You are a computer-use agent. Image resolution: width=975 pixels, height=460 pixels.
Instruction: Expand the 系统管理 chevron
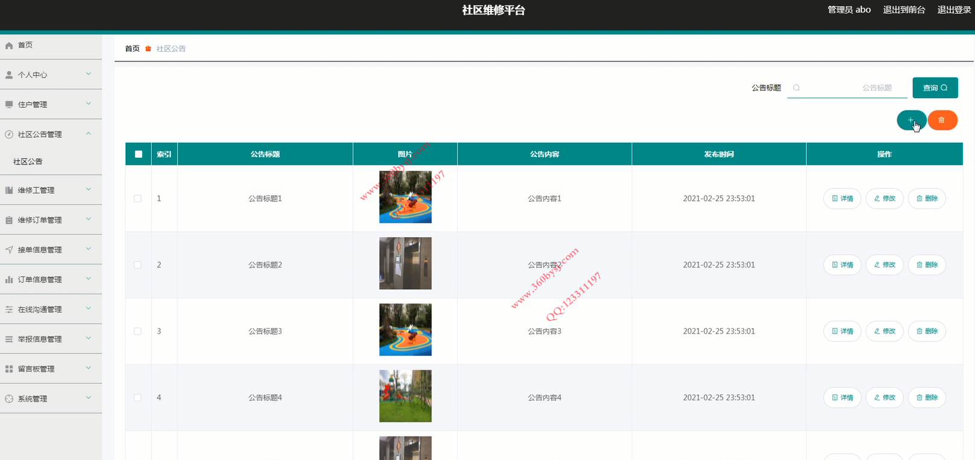click(x=89, y=398)
